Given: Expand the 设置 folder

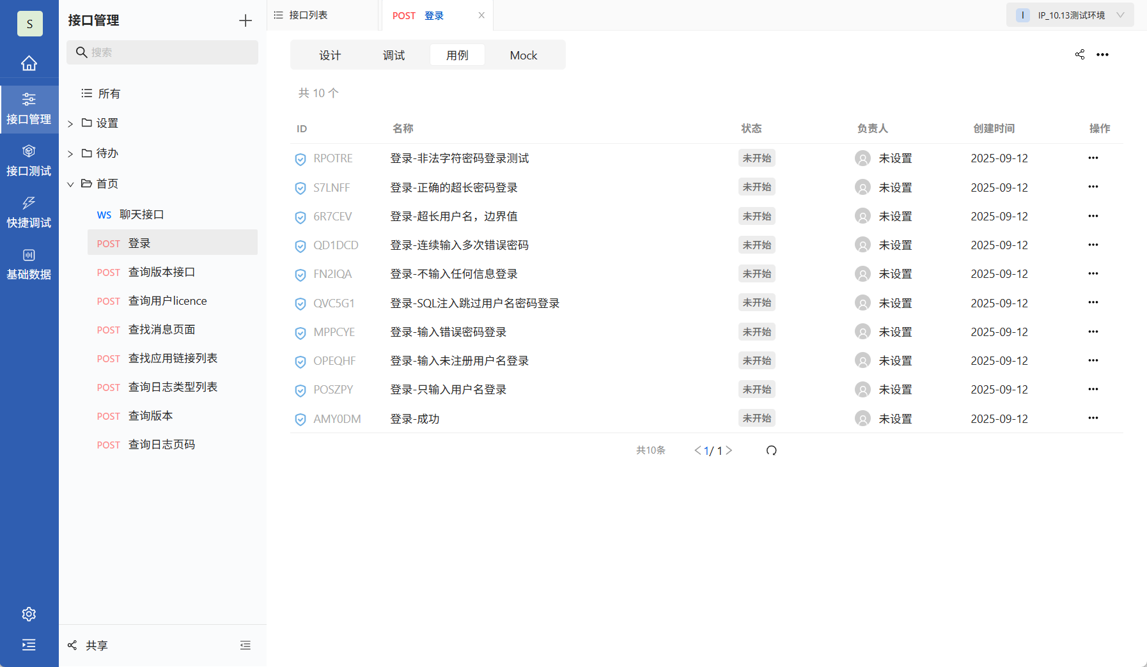Looking at the screenshot, I should (x=70, y=123).
